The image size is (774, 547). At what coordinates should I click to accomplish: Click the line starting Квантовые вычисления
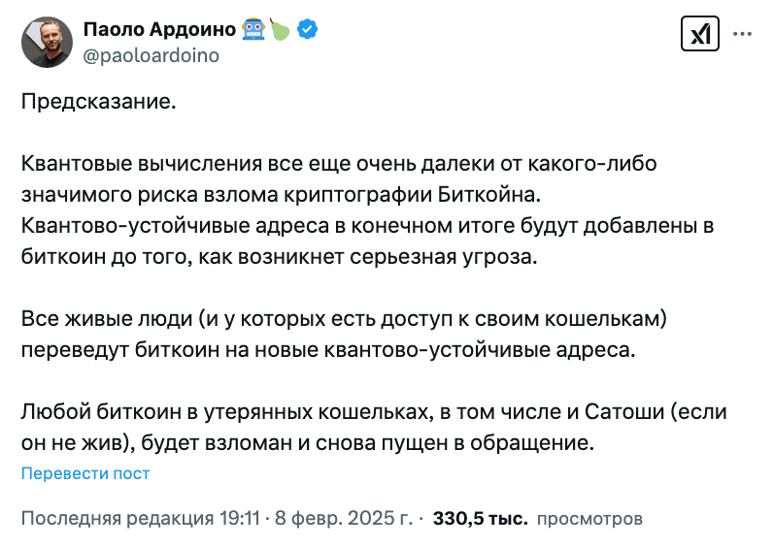[x=339, y=164]
